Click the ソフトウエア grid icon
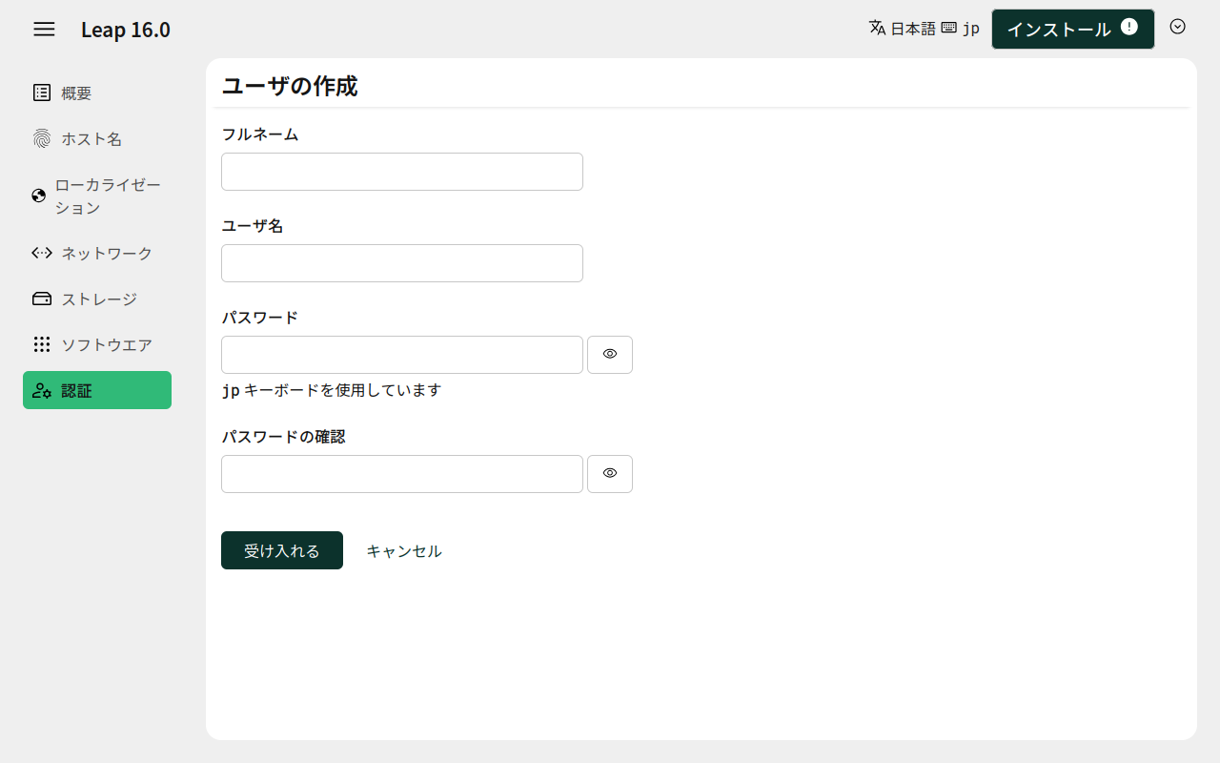 pos(42,344)
